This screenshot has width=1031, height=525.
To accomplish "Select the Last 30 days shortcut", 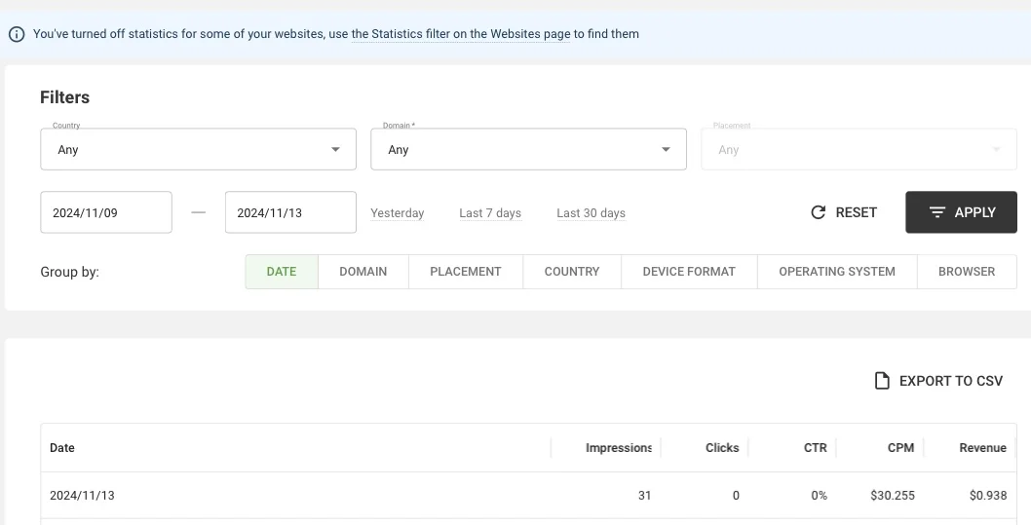I will (592, 213).
